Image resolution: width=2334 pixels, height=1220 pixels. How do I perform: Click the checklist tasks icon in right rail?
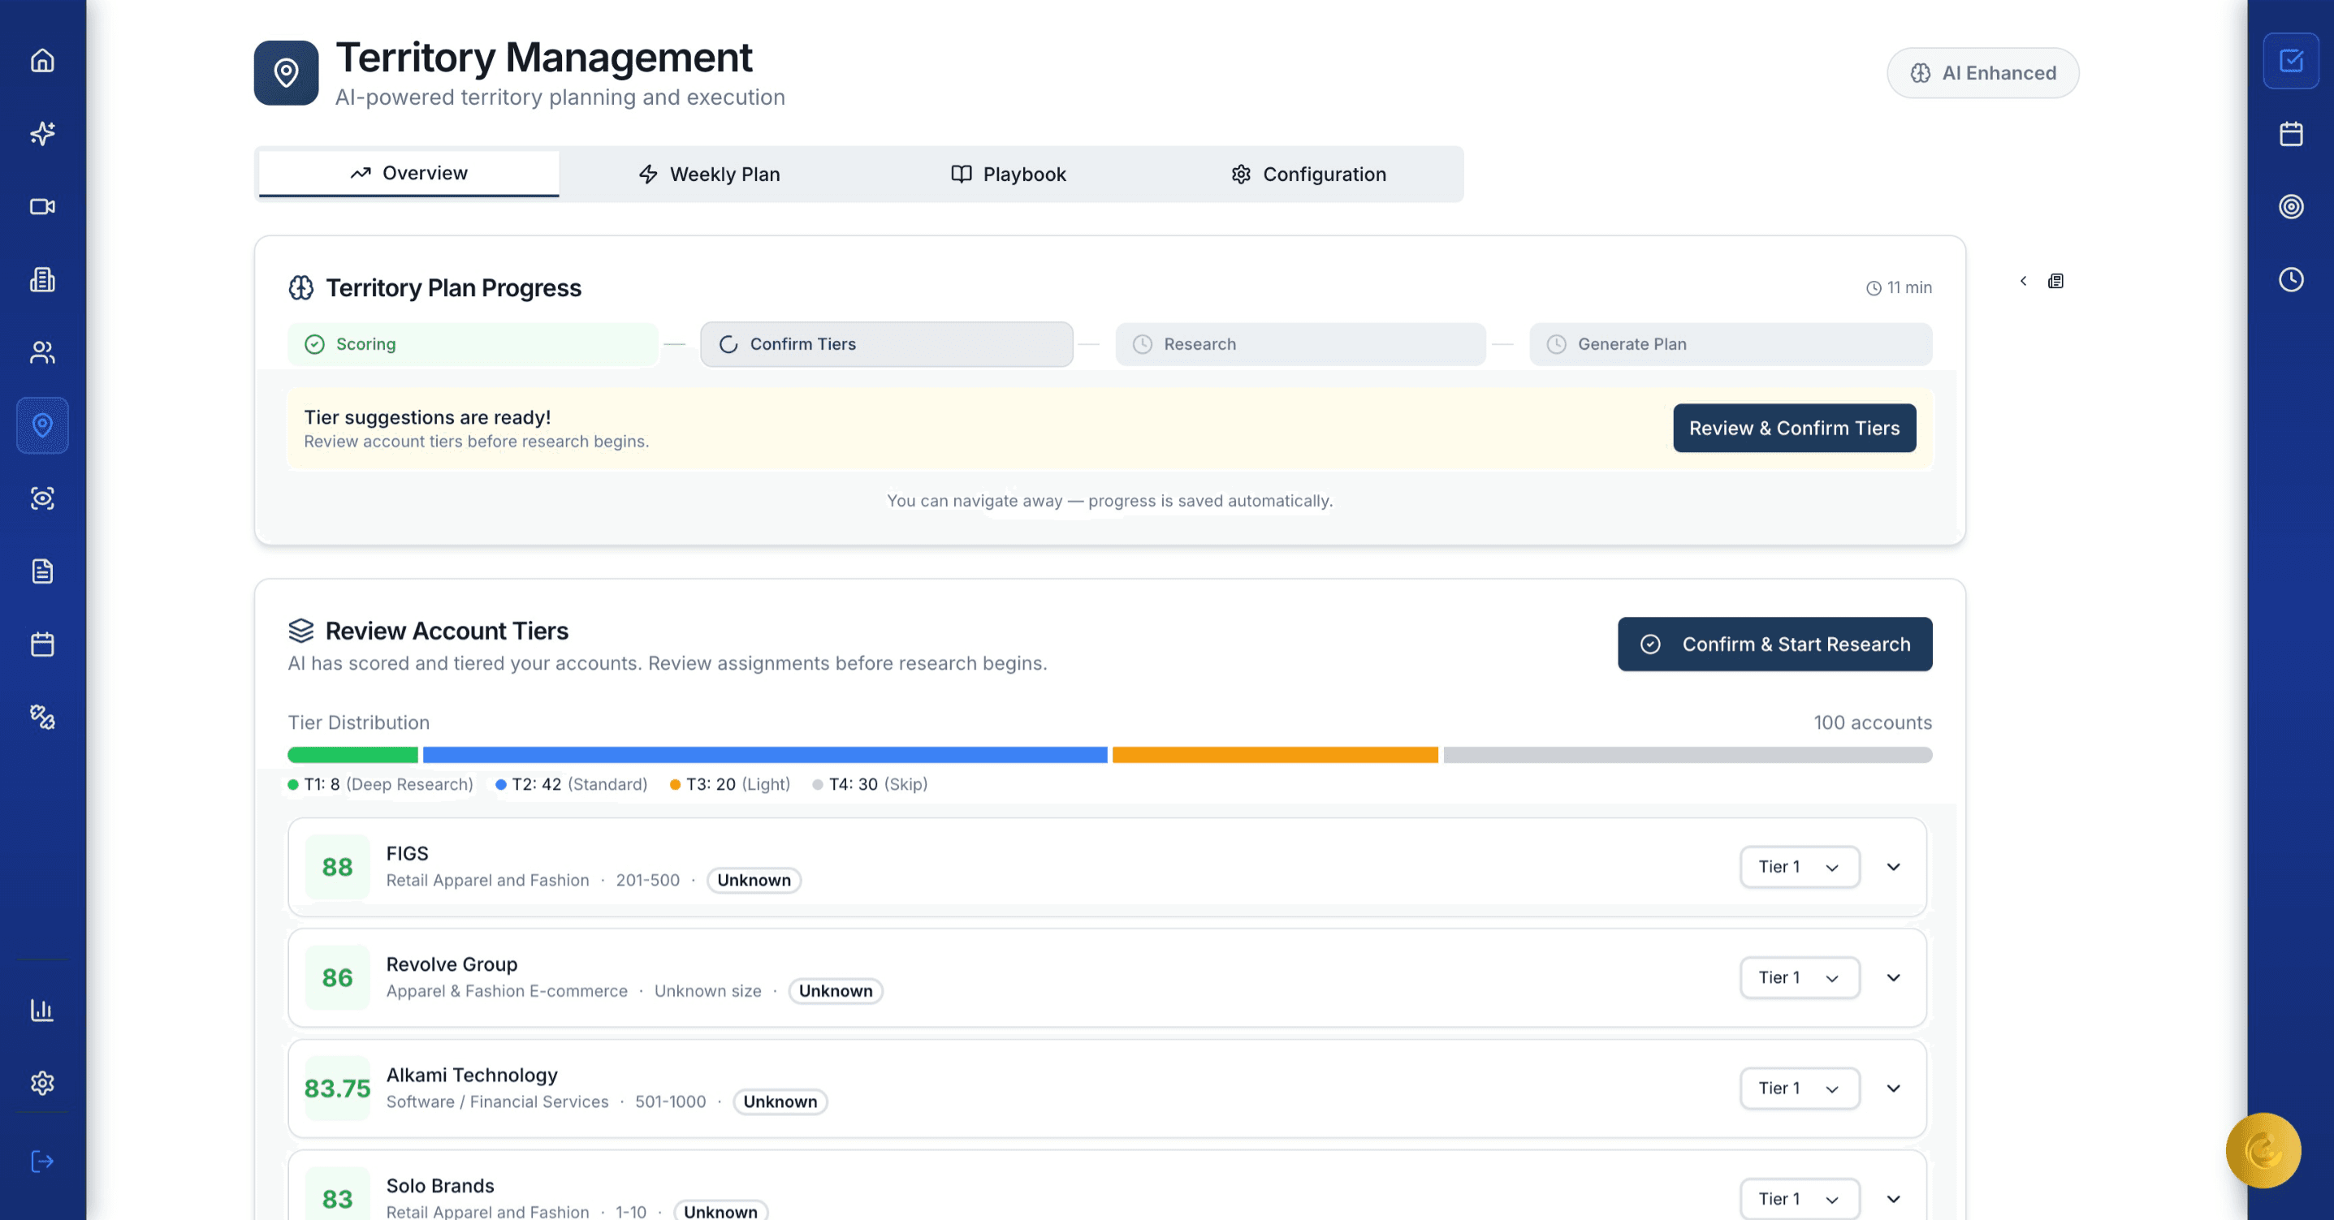pyautogui.click(x=2290, y=61)
